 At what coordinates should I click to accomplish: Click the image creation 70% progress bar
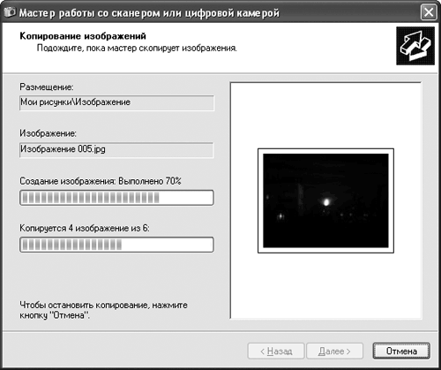click(x=116, y=198)
